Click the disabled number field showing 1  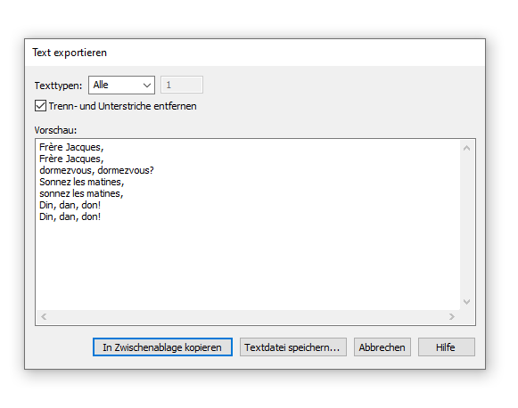click(182, 86)
